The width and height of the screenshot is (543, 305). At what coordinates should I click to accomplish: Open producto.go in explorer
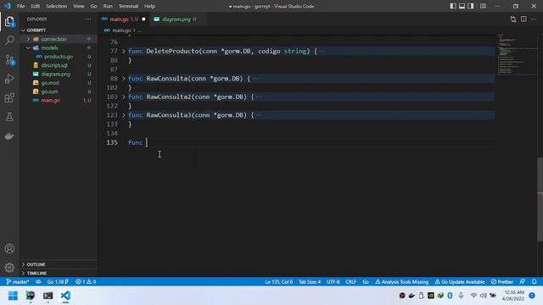[59, 57]
